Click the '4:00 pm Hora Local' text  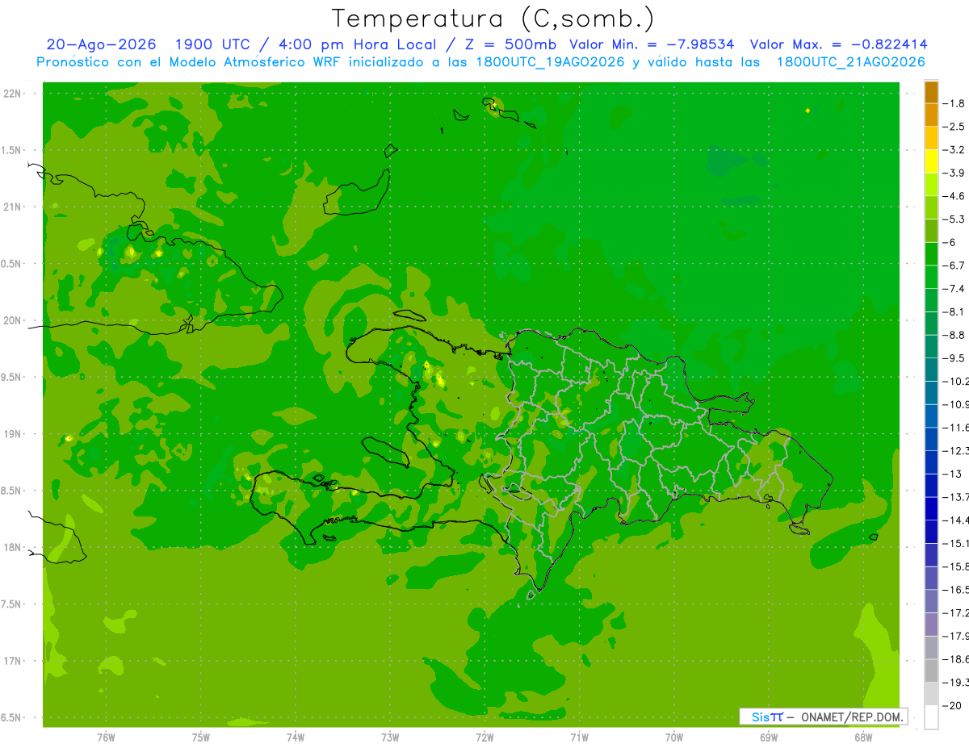pos(359,44)
